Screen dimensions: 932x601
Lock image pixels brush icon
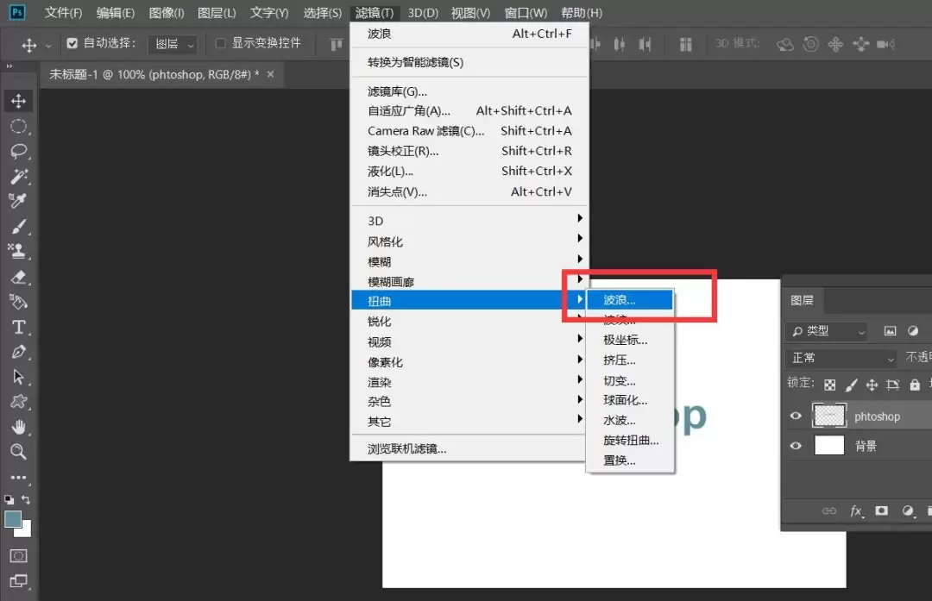coord(851,385)
